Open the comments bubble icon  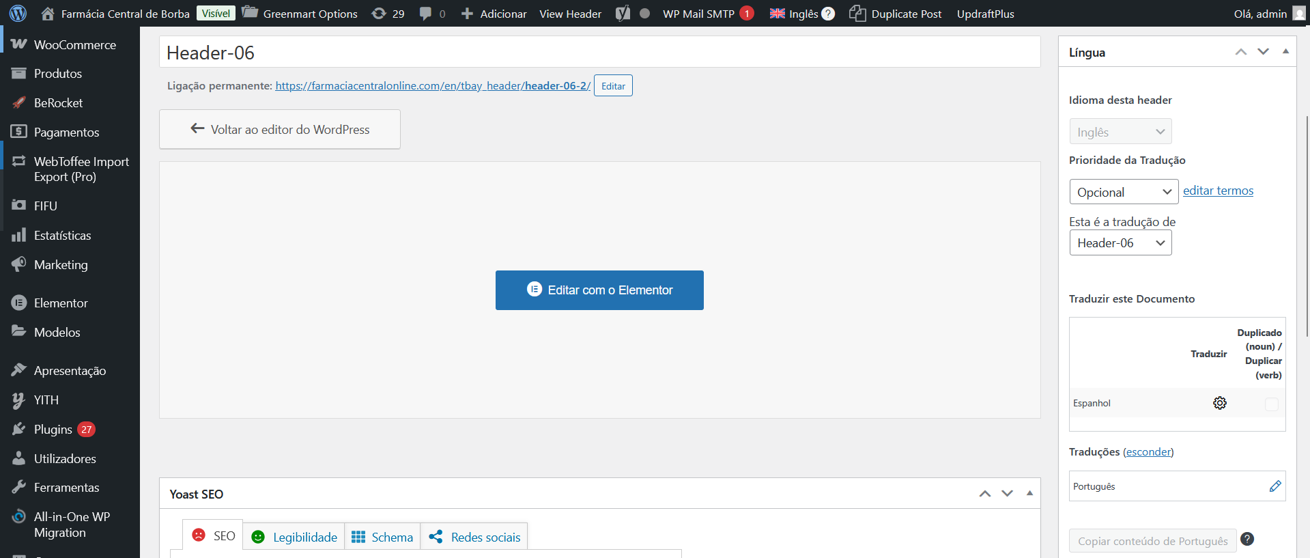tap(425, 13)
